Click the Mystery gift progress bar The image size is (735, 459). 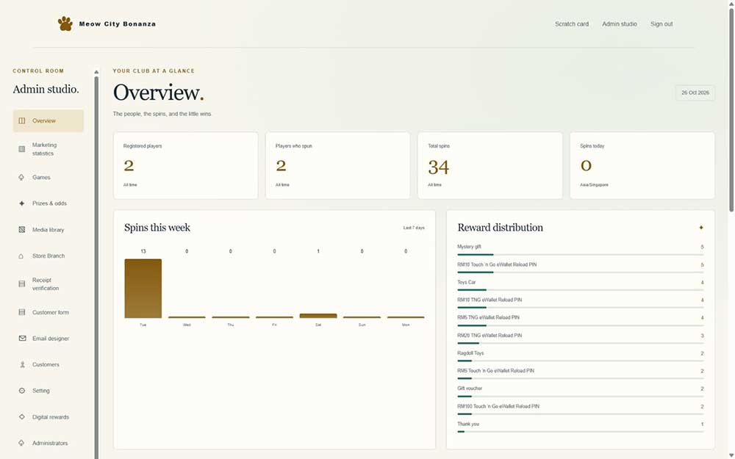tap(581, 254)
